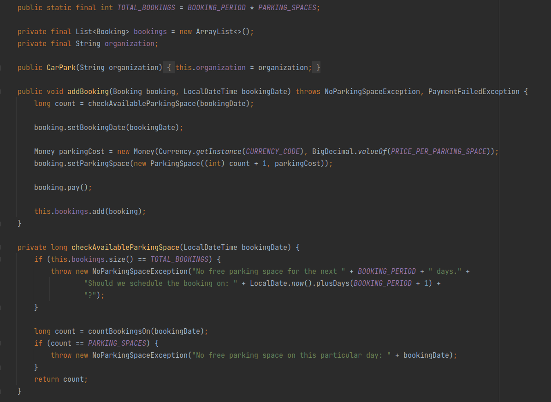Click 'TOTAL_BOOKINGS' in the if condition
The image size is (551, 402).
pyautogui.click(x=179, y=260)
